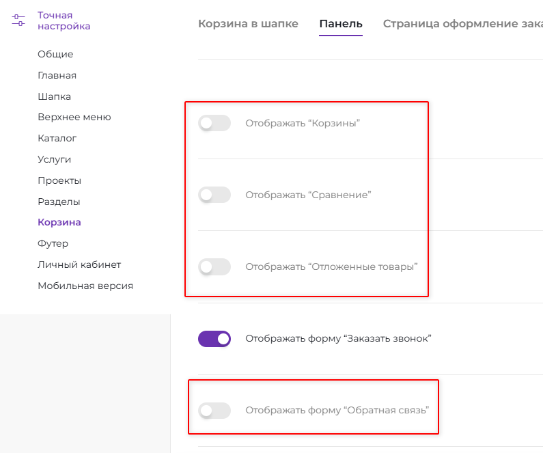
Task: Open the "Страница оформление заказа" tab
Action: pos(462,24)
